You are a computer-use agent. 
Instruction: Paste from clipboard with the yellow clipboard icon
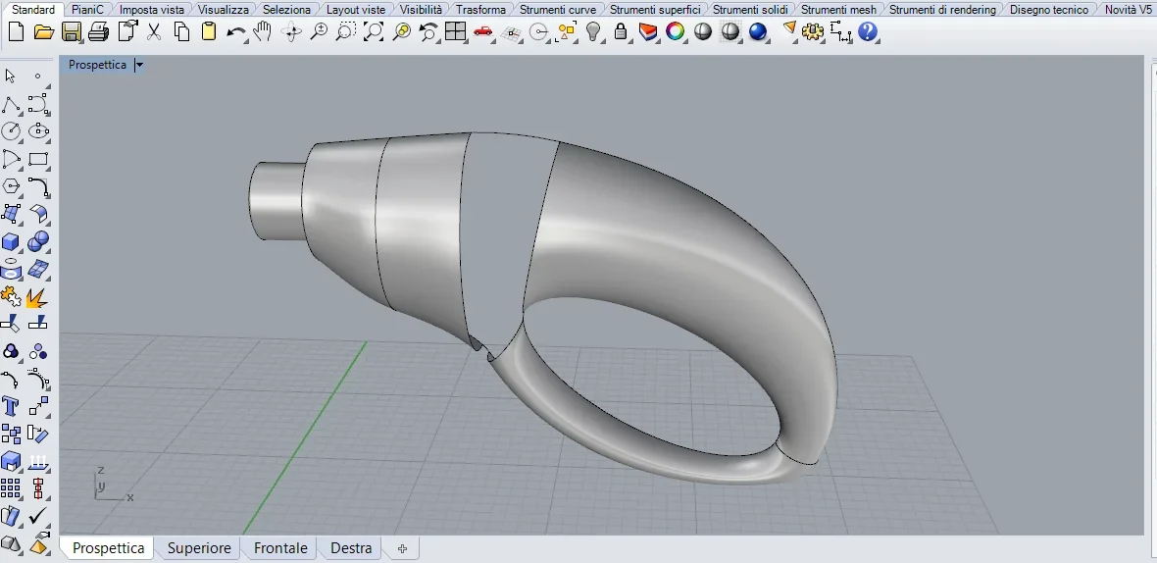point(209,31)
